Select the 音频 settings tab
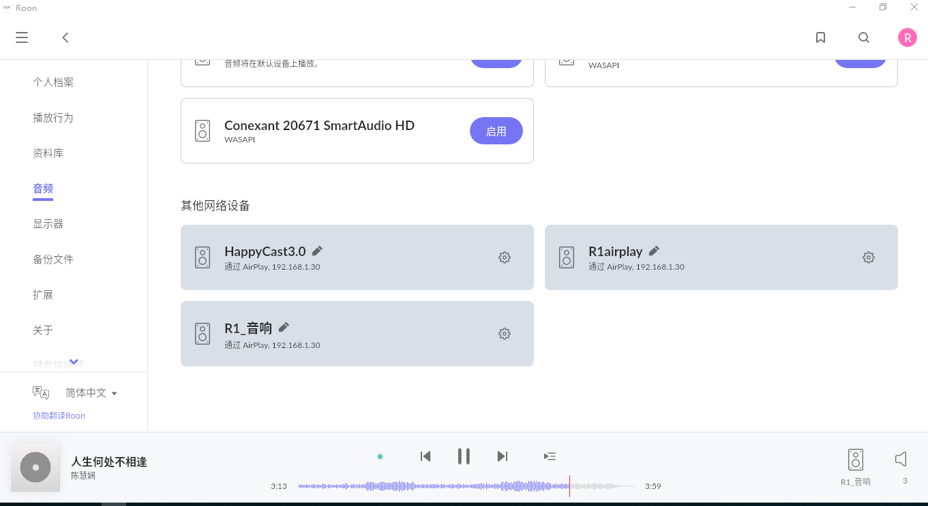The image size is (928, 506). pyautogui.click(x=43, y=189)
